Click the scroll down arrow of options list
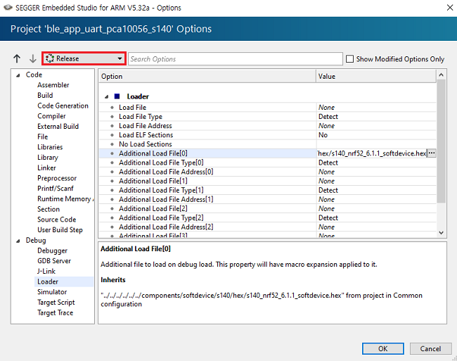The height and width of the screenshot is (361, 457). [x=442, y=233]
